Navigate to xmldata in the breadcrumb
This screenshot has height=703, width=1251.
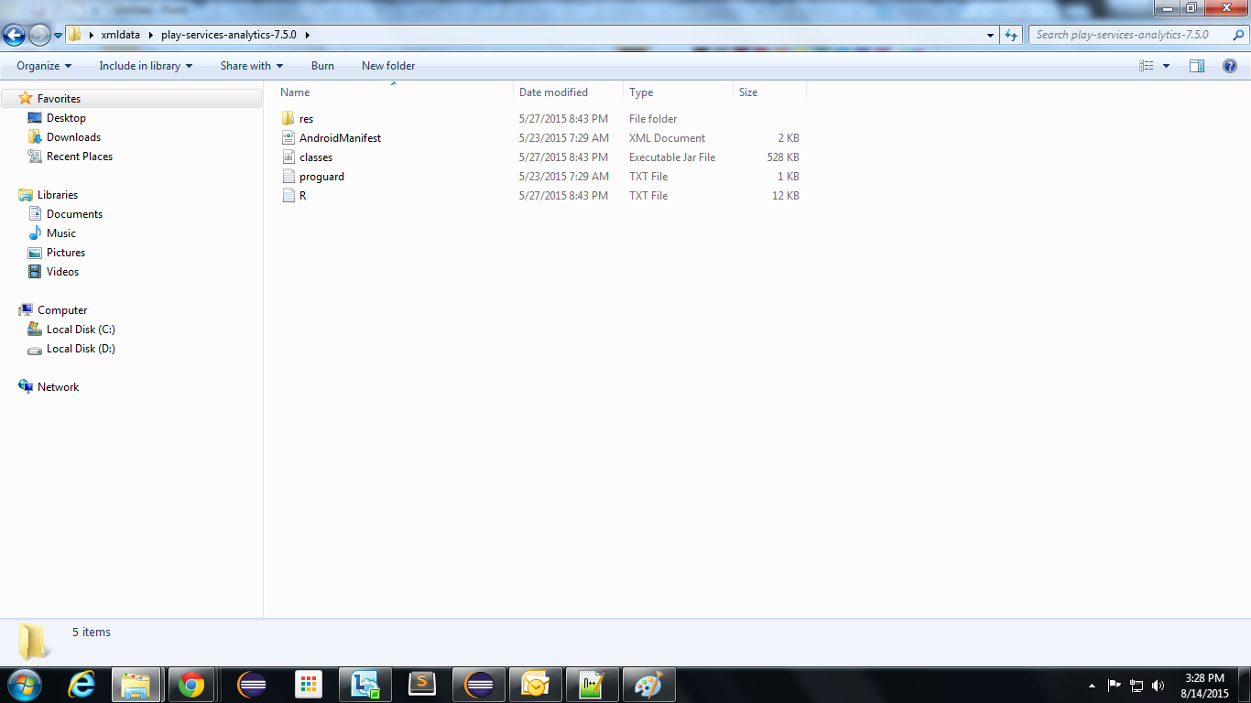120,35
